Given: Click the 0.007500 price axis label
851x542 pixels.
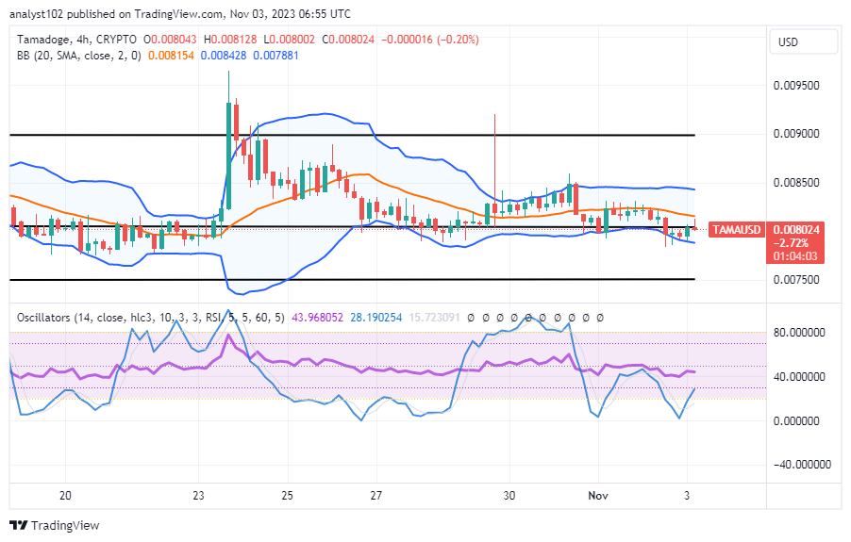Looking at the screenshot, I should tap(796, 280).
